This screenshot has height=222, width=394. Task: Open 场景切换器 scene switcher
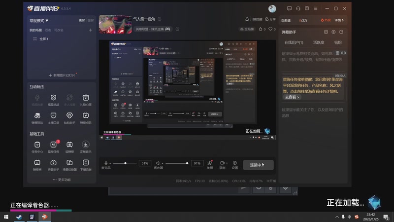pos(69,165)
